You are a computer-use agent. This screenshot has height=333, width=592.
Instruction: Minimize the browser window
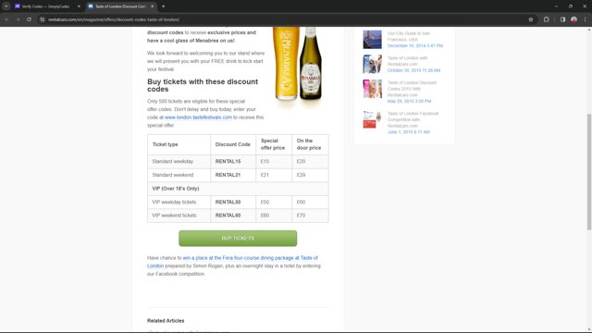[x=556, y=6]
